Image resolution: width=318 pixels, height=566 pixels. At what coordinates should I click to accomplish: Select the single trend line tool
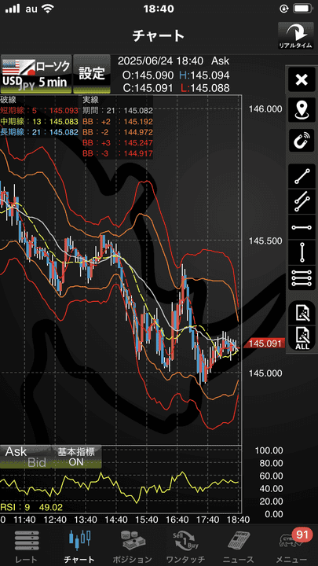302,176
